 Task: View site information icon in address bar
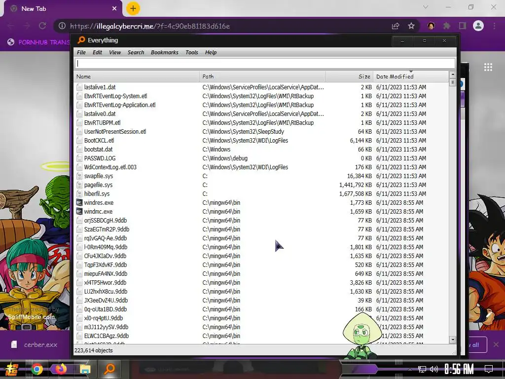tap(62, 26)
